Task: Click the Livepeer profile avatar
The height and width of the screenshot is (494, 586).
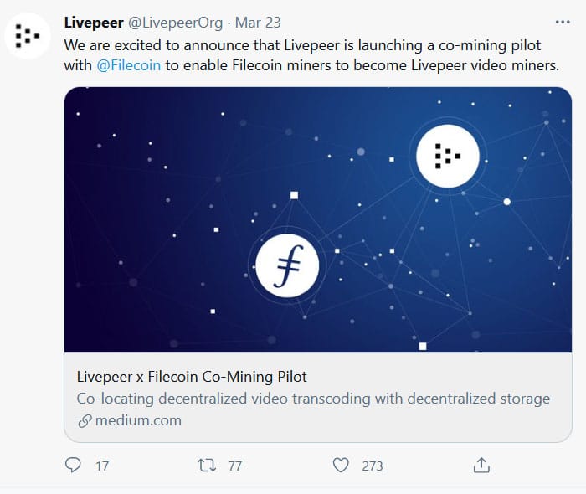Action: tap(28, 37)
